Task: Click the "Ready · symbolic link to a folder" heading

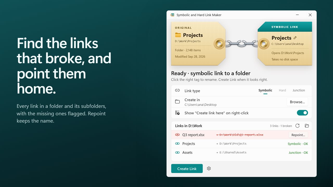Action: point(211,73)
